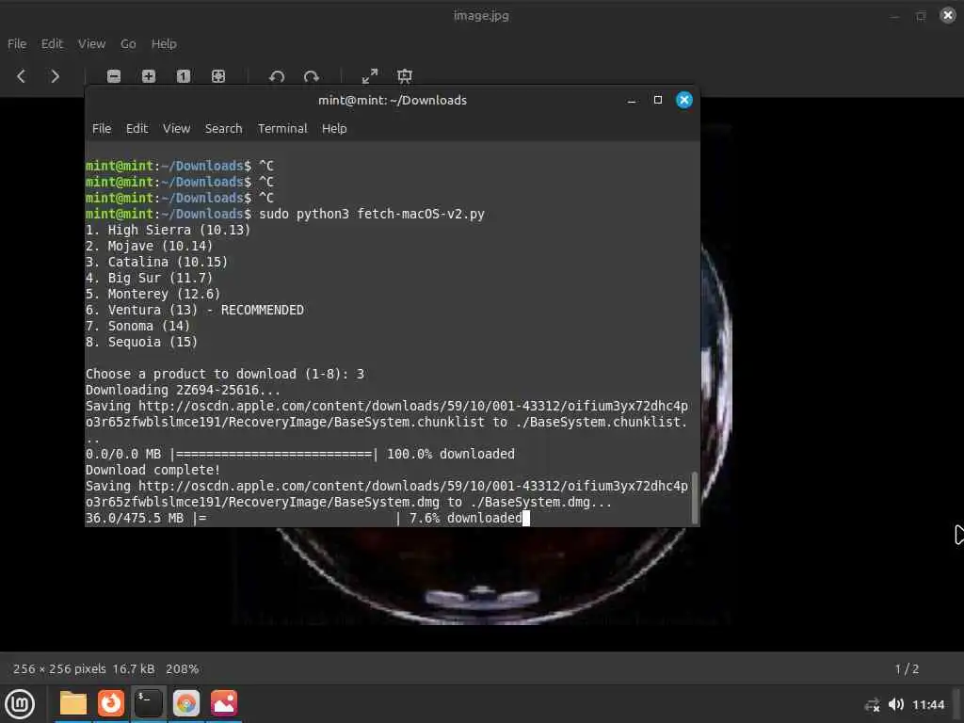Open the Linux Mint start menu
Viewport: 964px width, 723px height.
[x=20, y=703]
